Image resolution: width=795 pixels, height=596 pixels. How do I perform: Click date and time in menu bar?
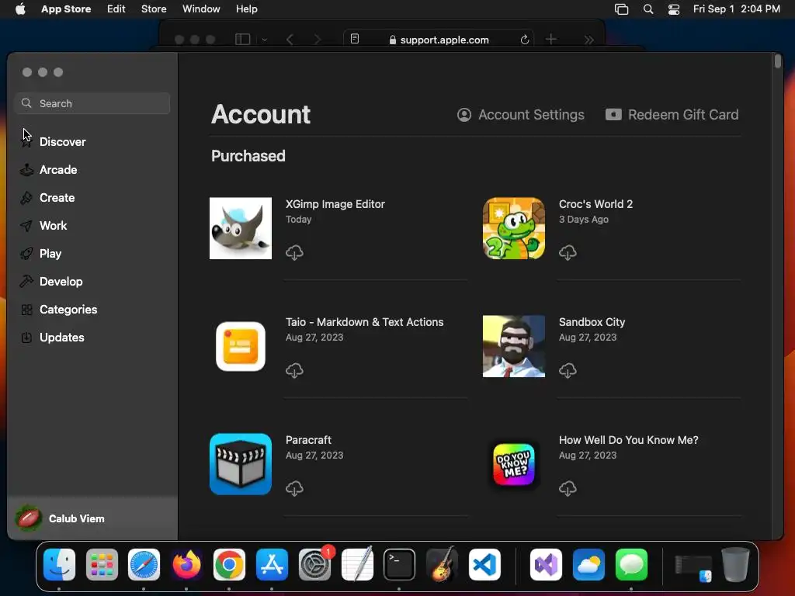(x=737, y=9)
